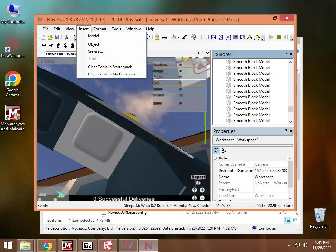Click the Material atom icon

194,37
